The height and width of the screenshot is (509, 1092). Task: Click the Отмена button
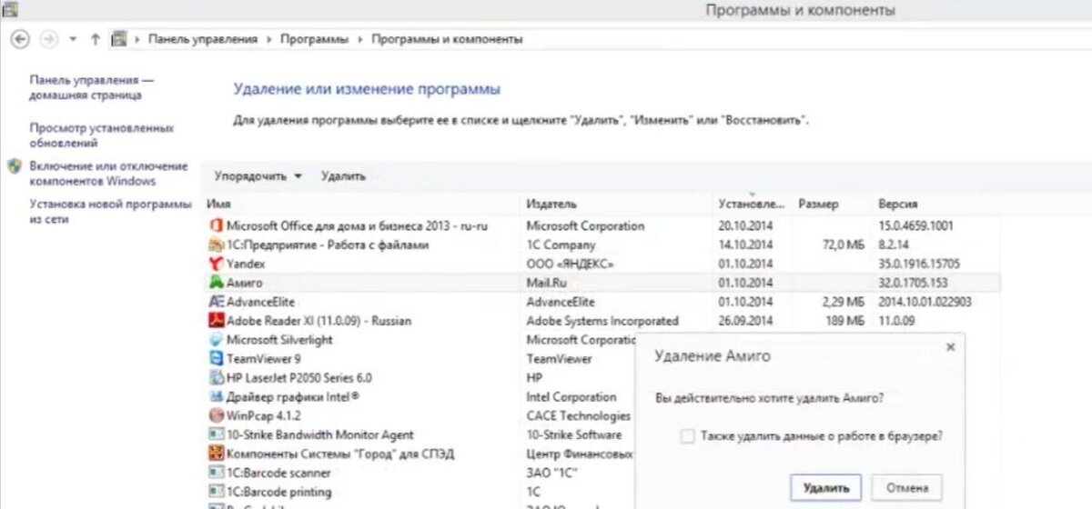point(906,488)
